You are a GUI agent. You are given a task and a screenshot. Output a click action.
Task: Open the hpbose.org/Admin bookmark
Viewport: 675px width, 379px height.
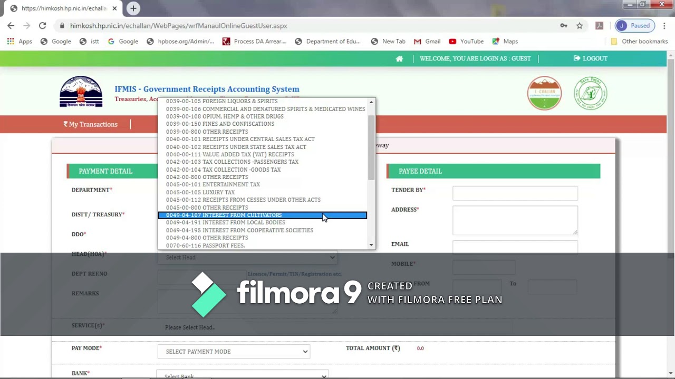pos(180,41)
